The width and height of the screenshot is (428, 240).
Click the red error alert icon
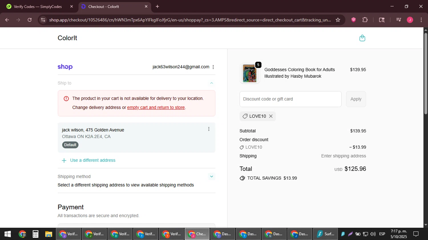pyautogui.click(x=66, y=99)
